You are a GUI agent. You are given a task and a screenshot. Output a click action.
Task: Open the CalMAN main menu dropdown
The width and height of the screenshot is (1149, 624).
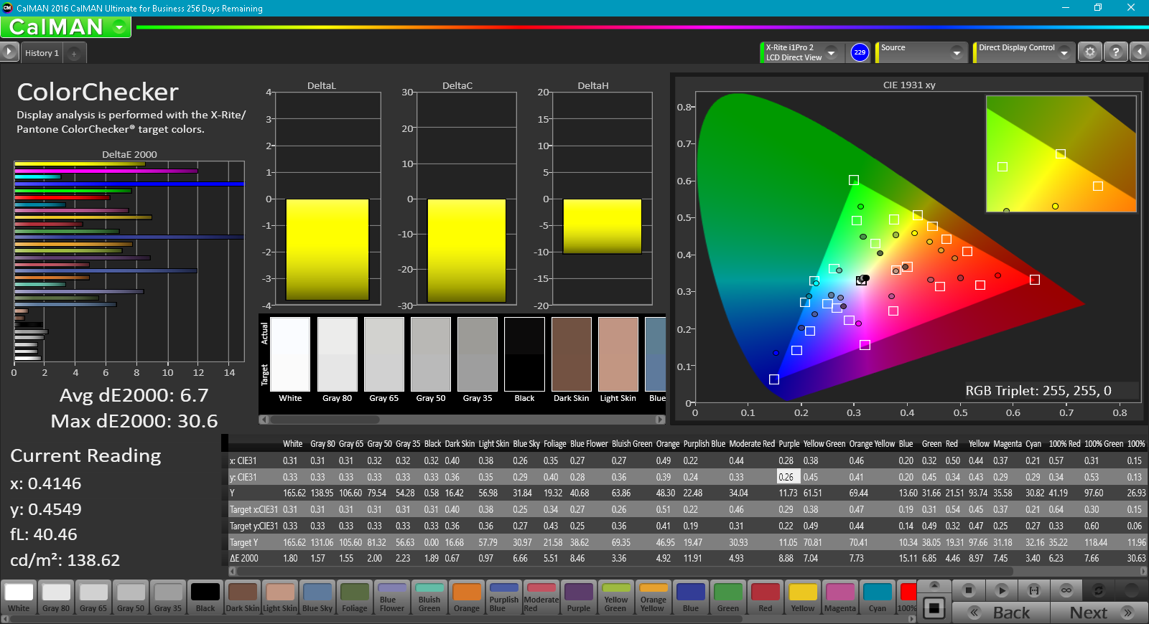119,27
